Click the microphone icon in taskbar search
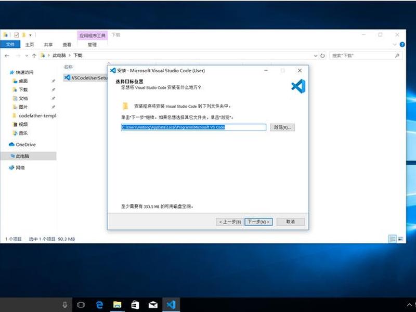 64,305
